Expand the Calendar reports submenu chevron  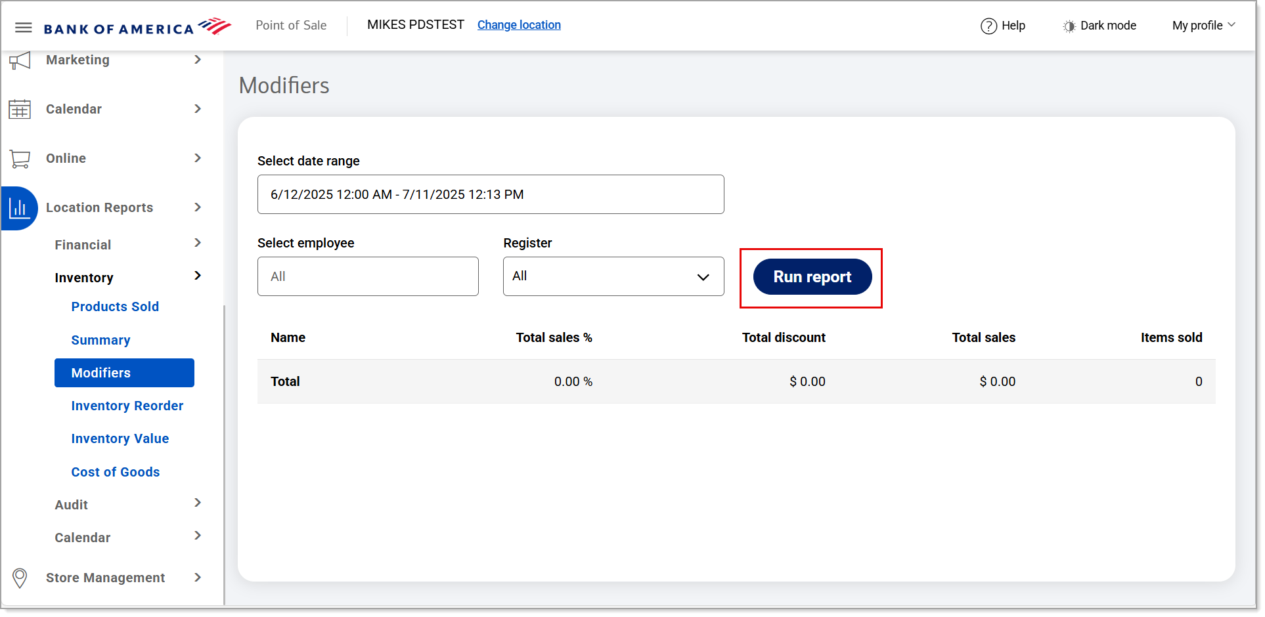tap(198, 536)
